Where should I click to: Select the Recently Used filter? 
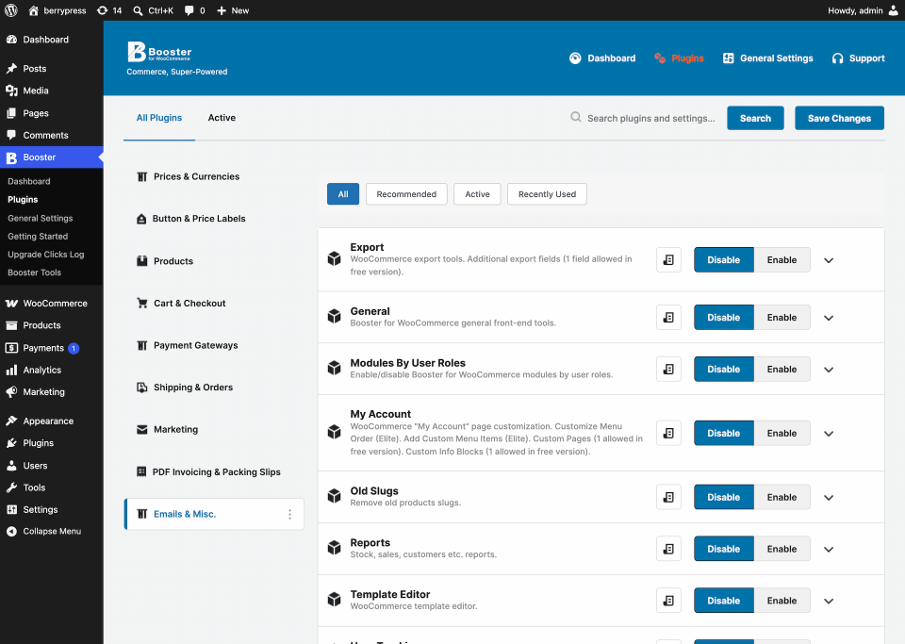tap(547, 194)
